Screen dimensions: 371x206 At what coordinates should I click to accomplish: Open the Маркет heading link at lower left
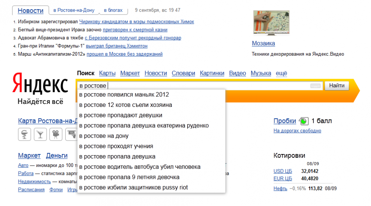coord(29,156)
